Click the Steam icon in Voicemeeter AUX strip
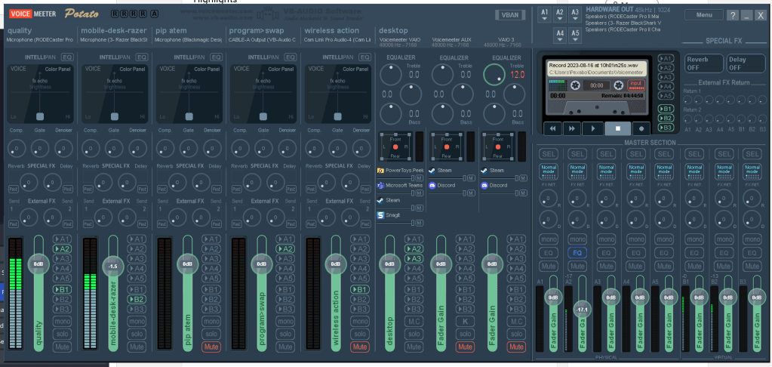This screenshot has height=367, width=772. 432,171
